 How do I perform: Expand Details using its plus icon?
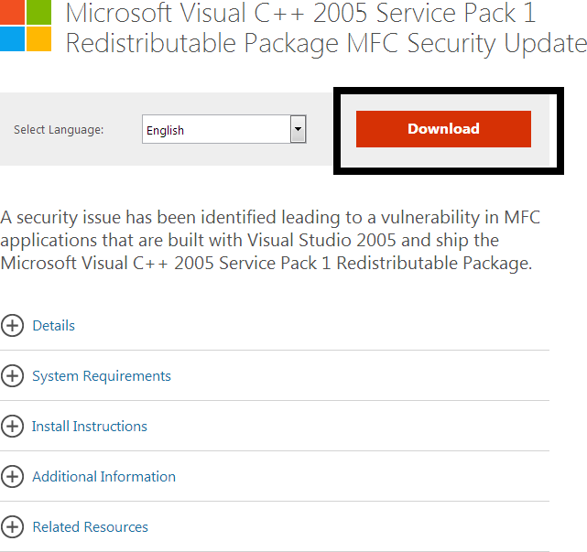[13, 326]
